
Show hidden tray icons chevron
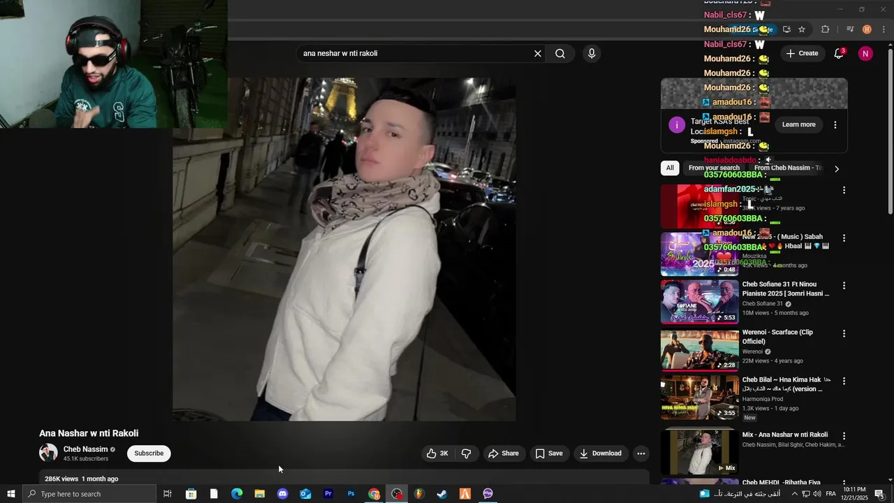794,494
